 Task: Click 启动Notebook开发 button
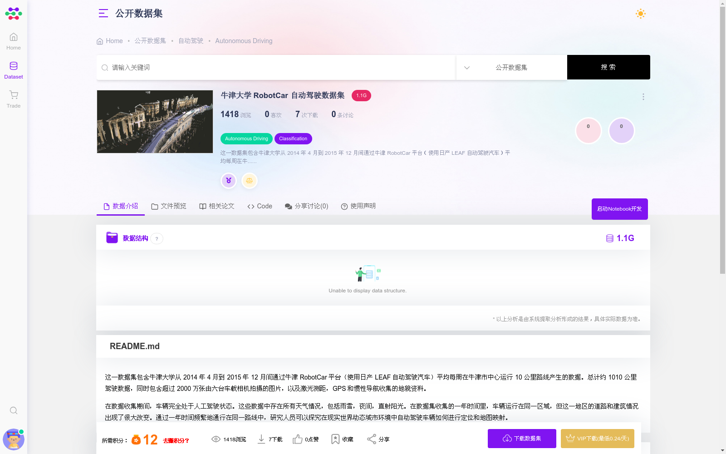[619, 209]
